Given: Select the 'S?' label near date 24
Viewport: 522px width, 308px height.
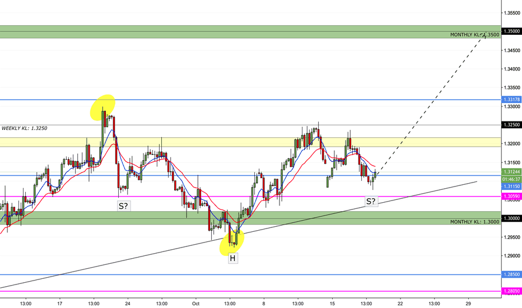Looking at the screenshot, I should (123, 206).
